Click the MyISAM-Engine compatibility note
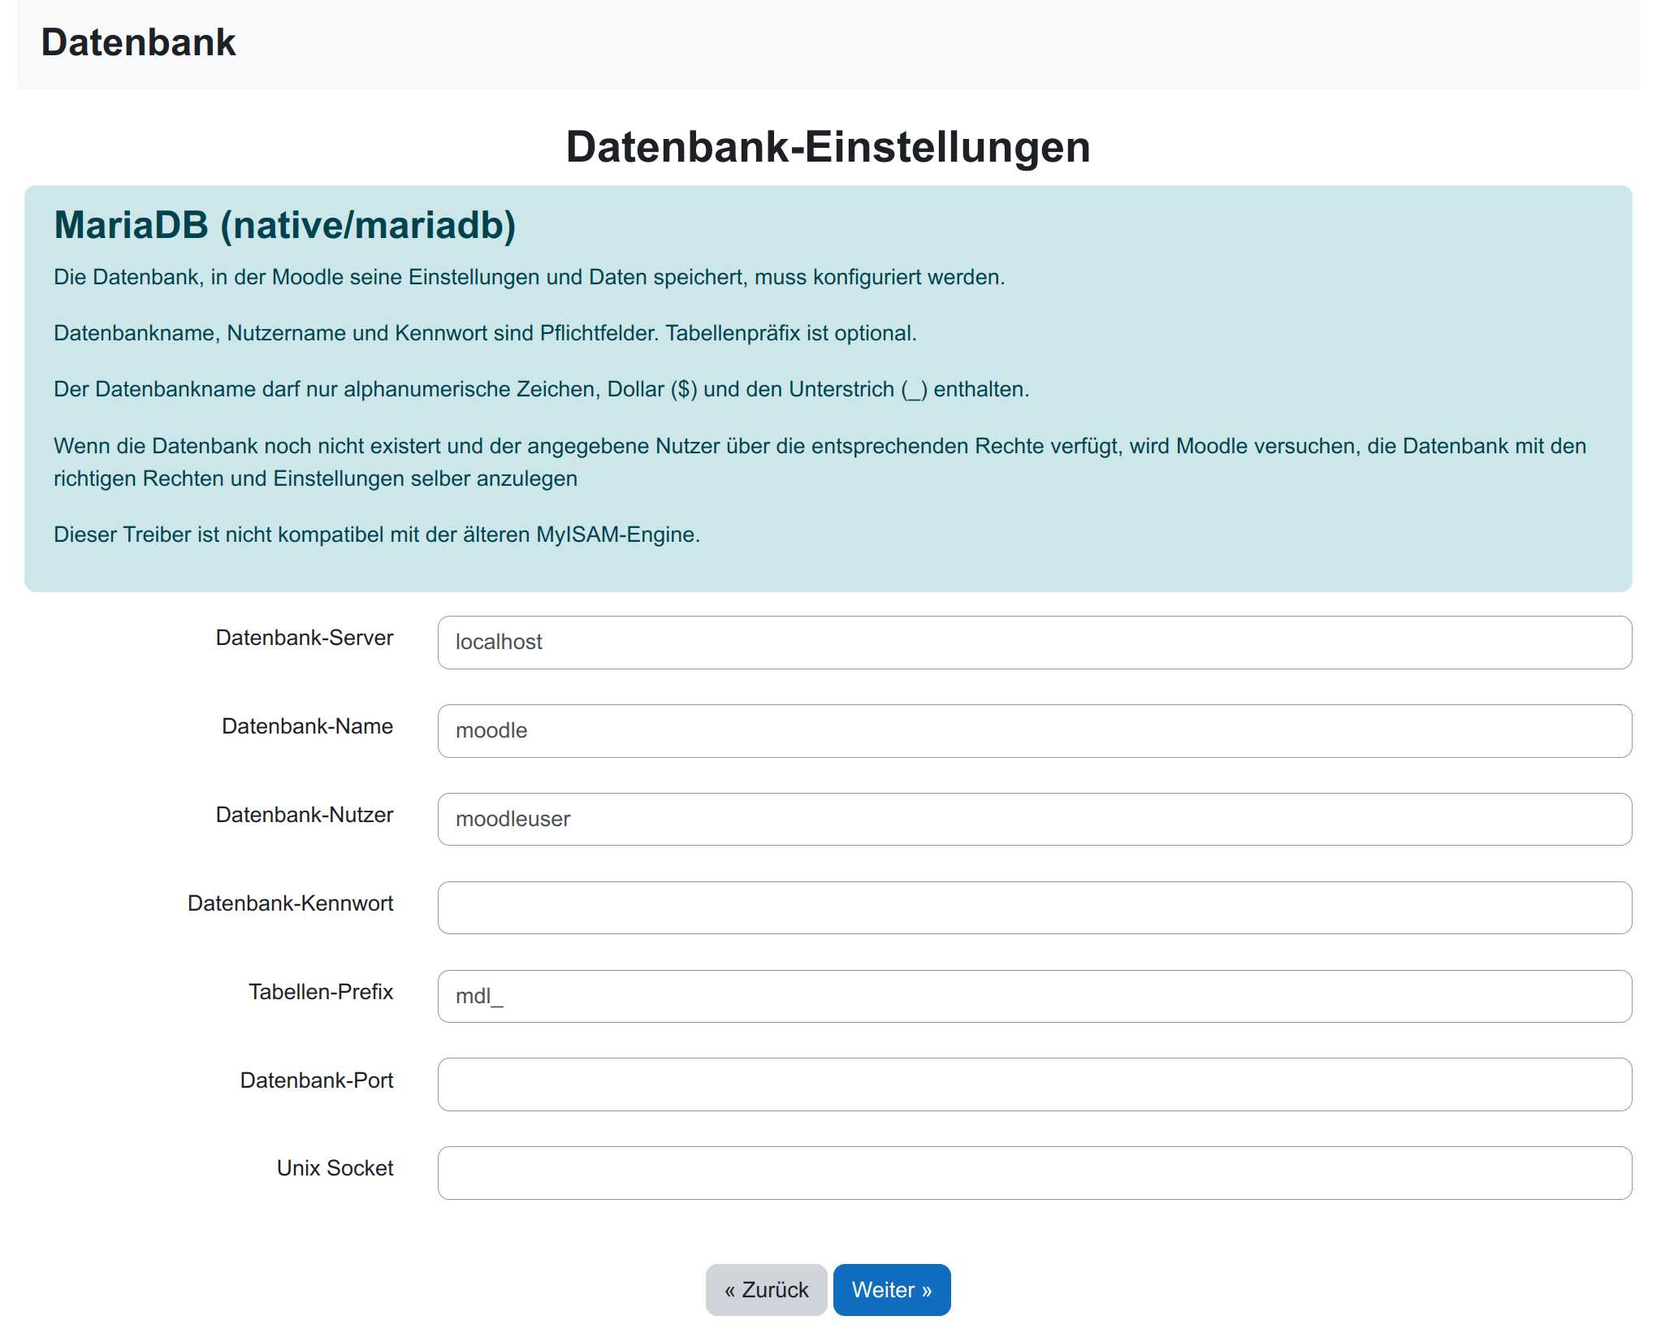This screenshot has height=1329, width=1661. click(377, 535)
